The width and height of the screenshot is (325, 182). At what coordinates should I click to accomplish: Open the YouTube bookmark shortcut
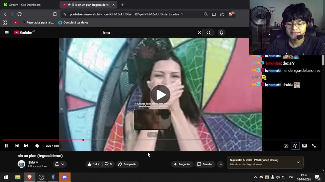(x=16, y=22)
